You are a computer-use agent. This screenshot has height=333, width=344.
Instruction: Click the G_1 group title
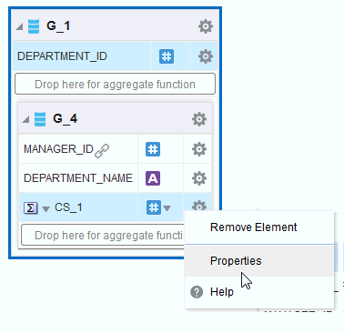tap(58, 26)
